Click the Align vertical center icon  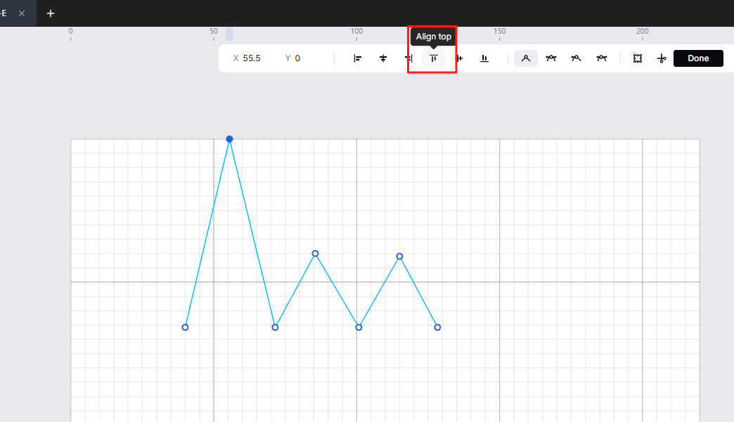click(459, 58)
